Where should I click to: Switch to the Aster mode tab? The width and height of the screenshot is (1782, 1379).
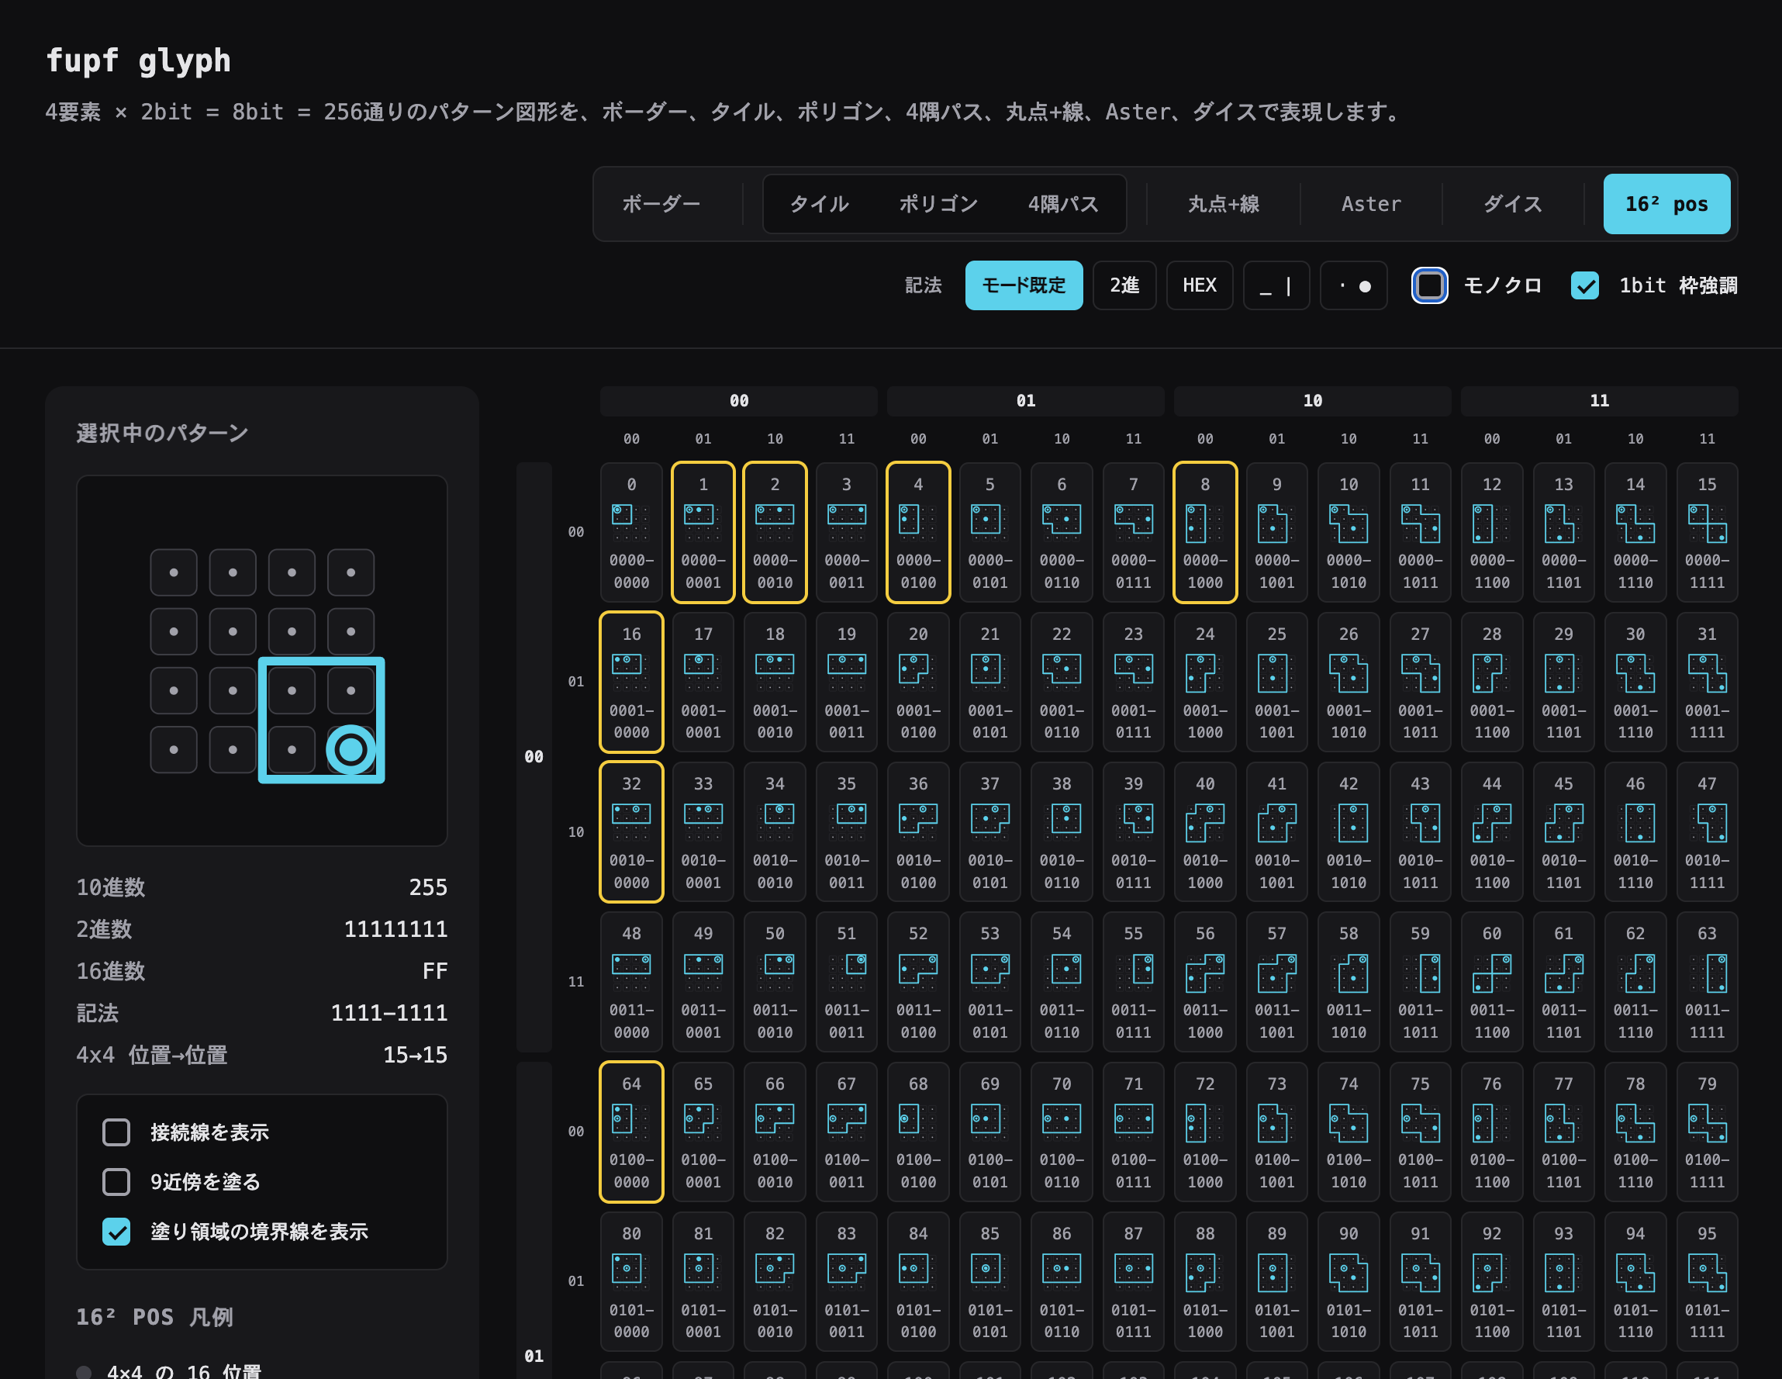(x=1371, y=204)
